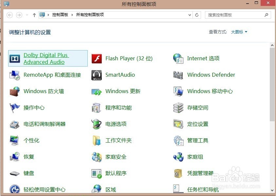
Task: Click the refresh button beside address bar
Action: pos(197,15)
